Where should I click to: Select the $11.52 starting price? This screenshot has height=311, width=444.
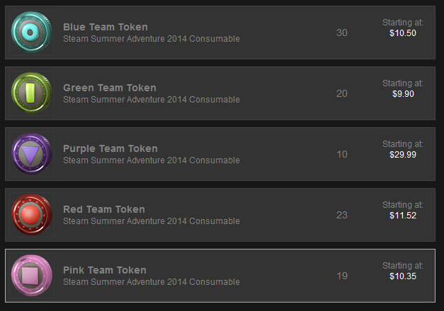point(403,216)
